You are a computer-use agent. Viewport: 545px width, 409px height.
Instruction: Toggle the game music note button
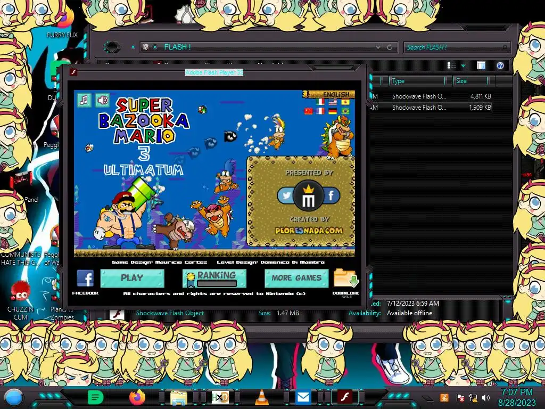tap(84, 100)
